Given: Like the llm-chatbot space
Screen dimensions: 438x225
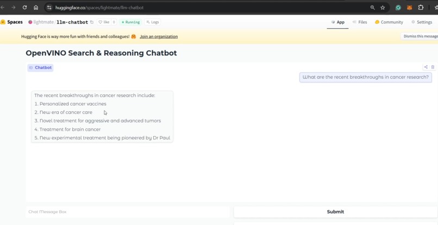Looking at the screenshot, I should pyautogui.click(x=104, y=22).
